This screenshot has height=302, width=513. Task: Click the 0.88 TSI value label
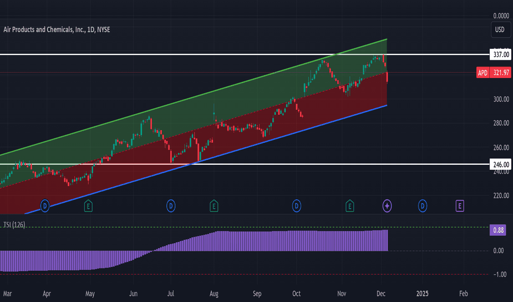(x=498, y=230)
